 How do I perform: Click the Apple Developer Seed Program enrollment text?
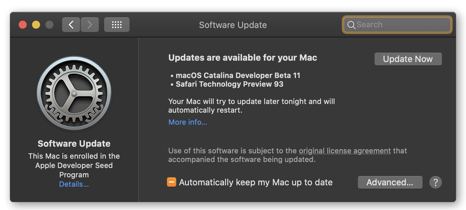(x=74, y=165)
